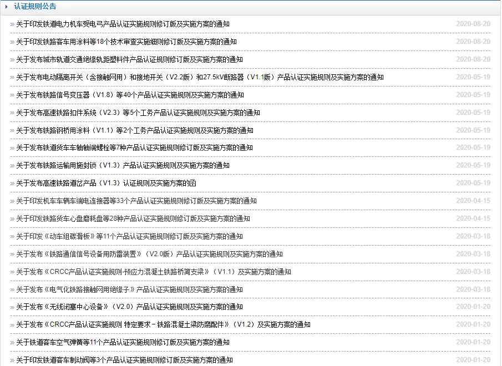This screenshot has width=502, height=366.
Task: Open 铁路信号变压器（V1.8）等40个产品 notice
Action: click(130, 95)
